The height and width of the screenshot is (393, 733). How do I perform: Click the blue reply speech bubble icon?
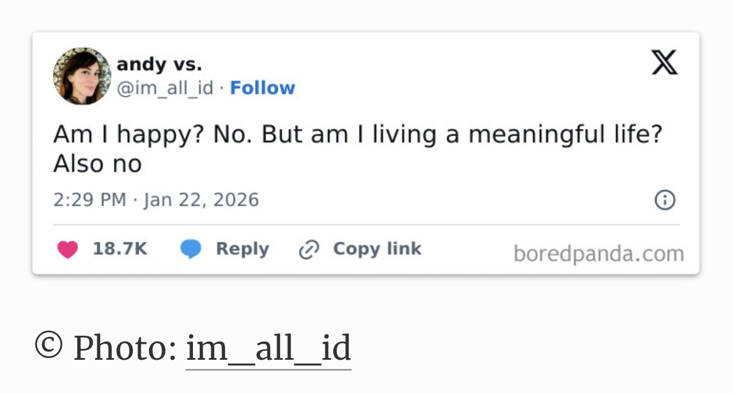(191, 249)
